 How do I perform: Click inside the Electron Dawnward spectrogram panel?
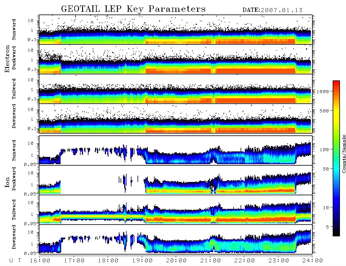(x=176, y=118)
